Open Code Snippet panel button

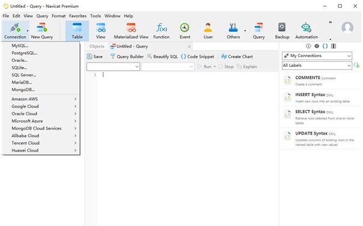point(198,56)
